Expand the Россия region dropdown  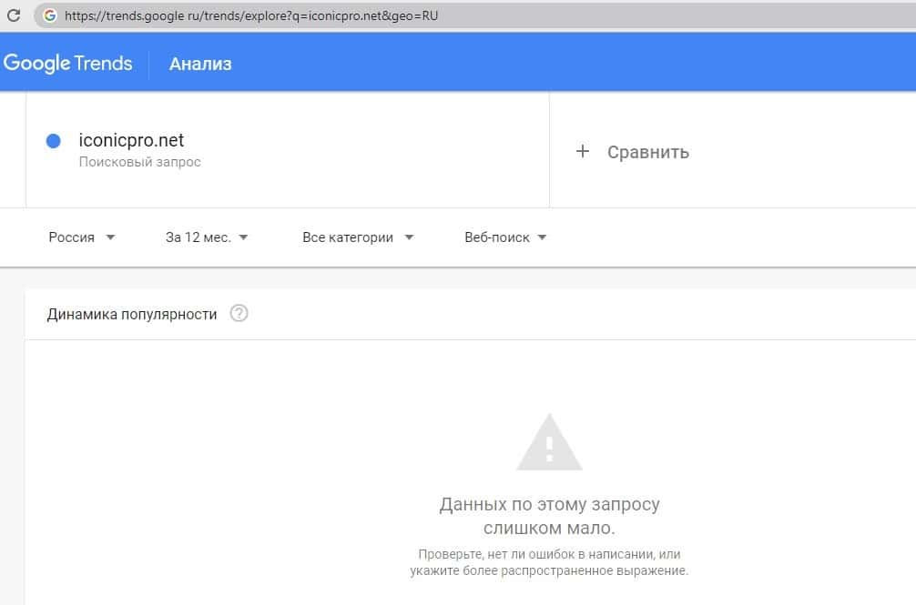click(x=82, y=237)
